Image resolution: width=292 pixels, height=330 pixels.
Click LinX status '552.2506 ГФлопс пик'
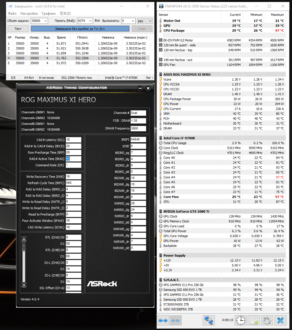pyautogui.click(x=77, y=78)
